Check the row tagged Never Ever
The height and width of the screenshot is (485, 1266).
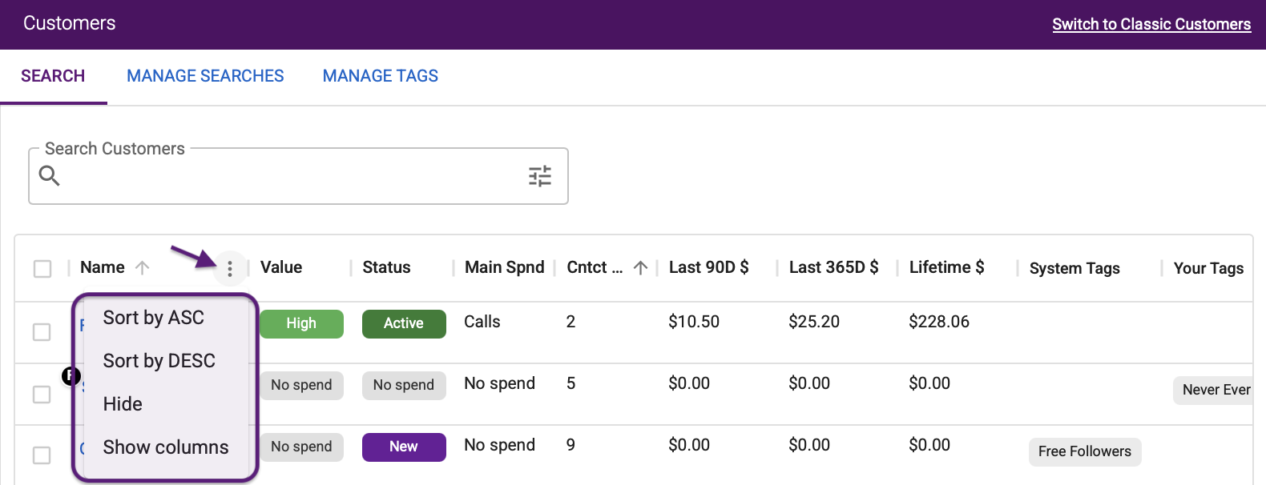42,395
